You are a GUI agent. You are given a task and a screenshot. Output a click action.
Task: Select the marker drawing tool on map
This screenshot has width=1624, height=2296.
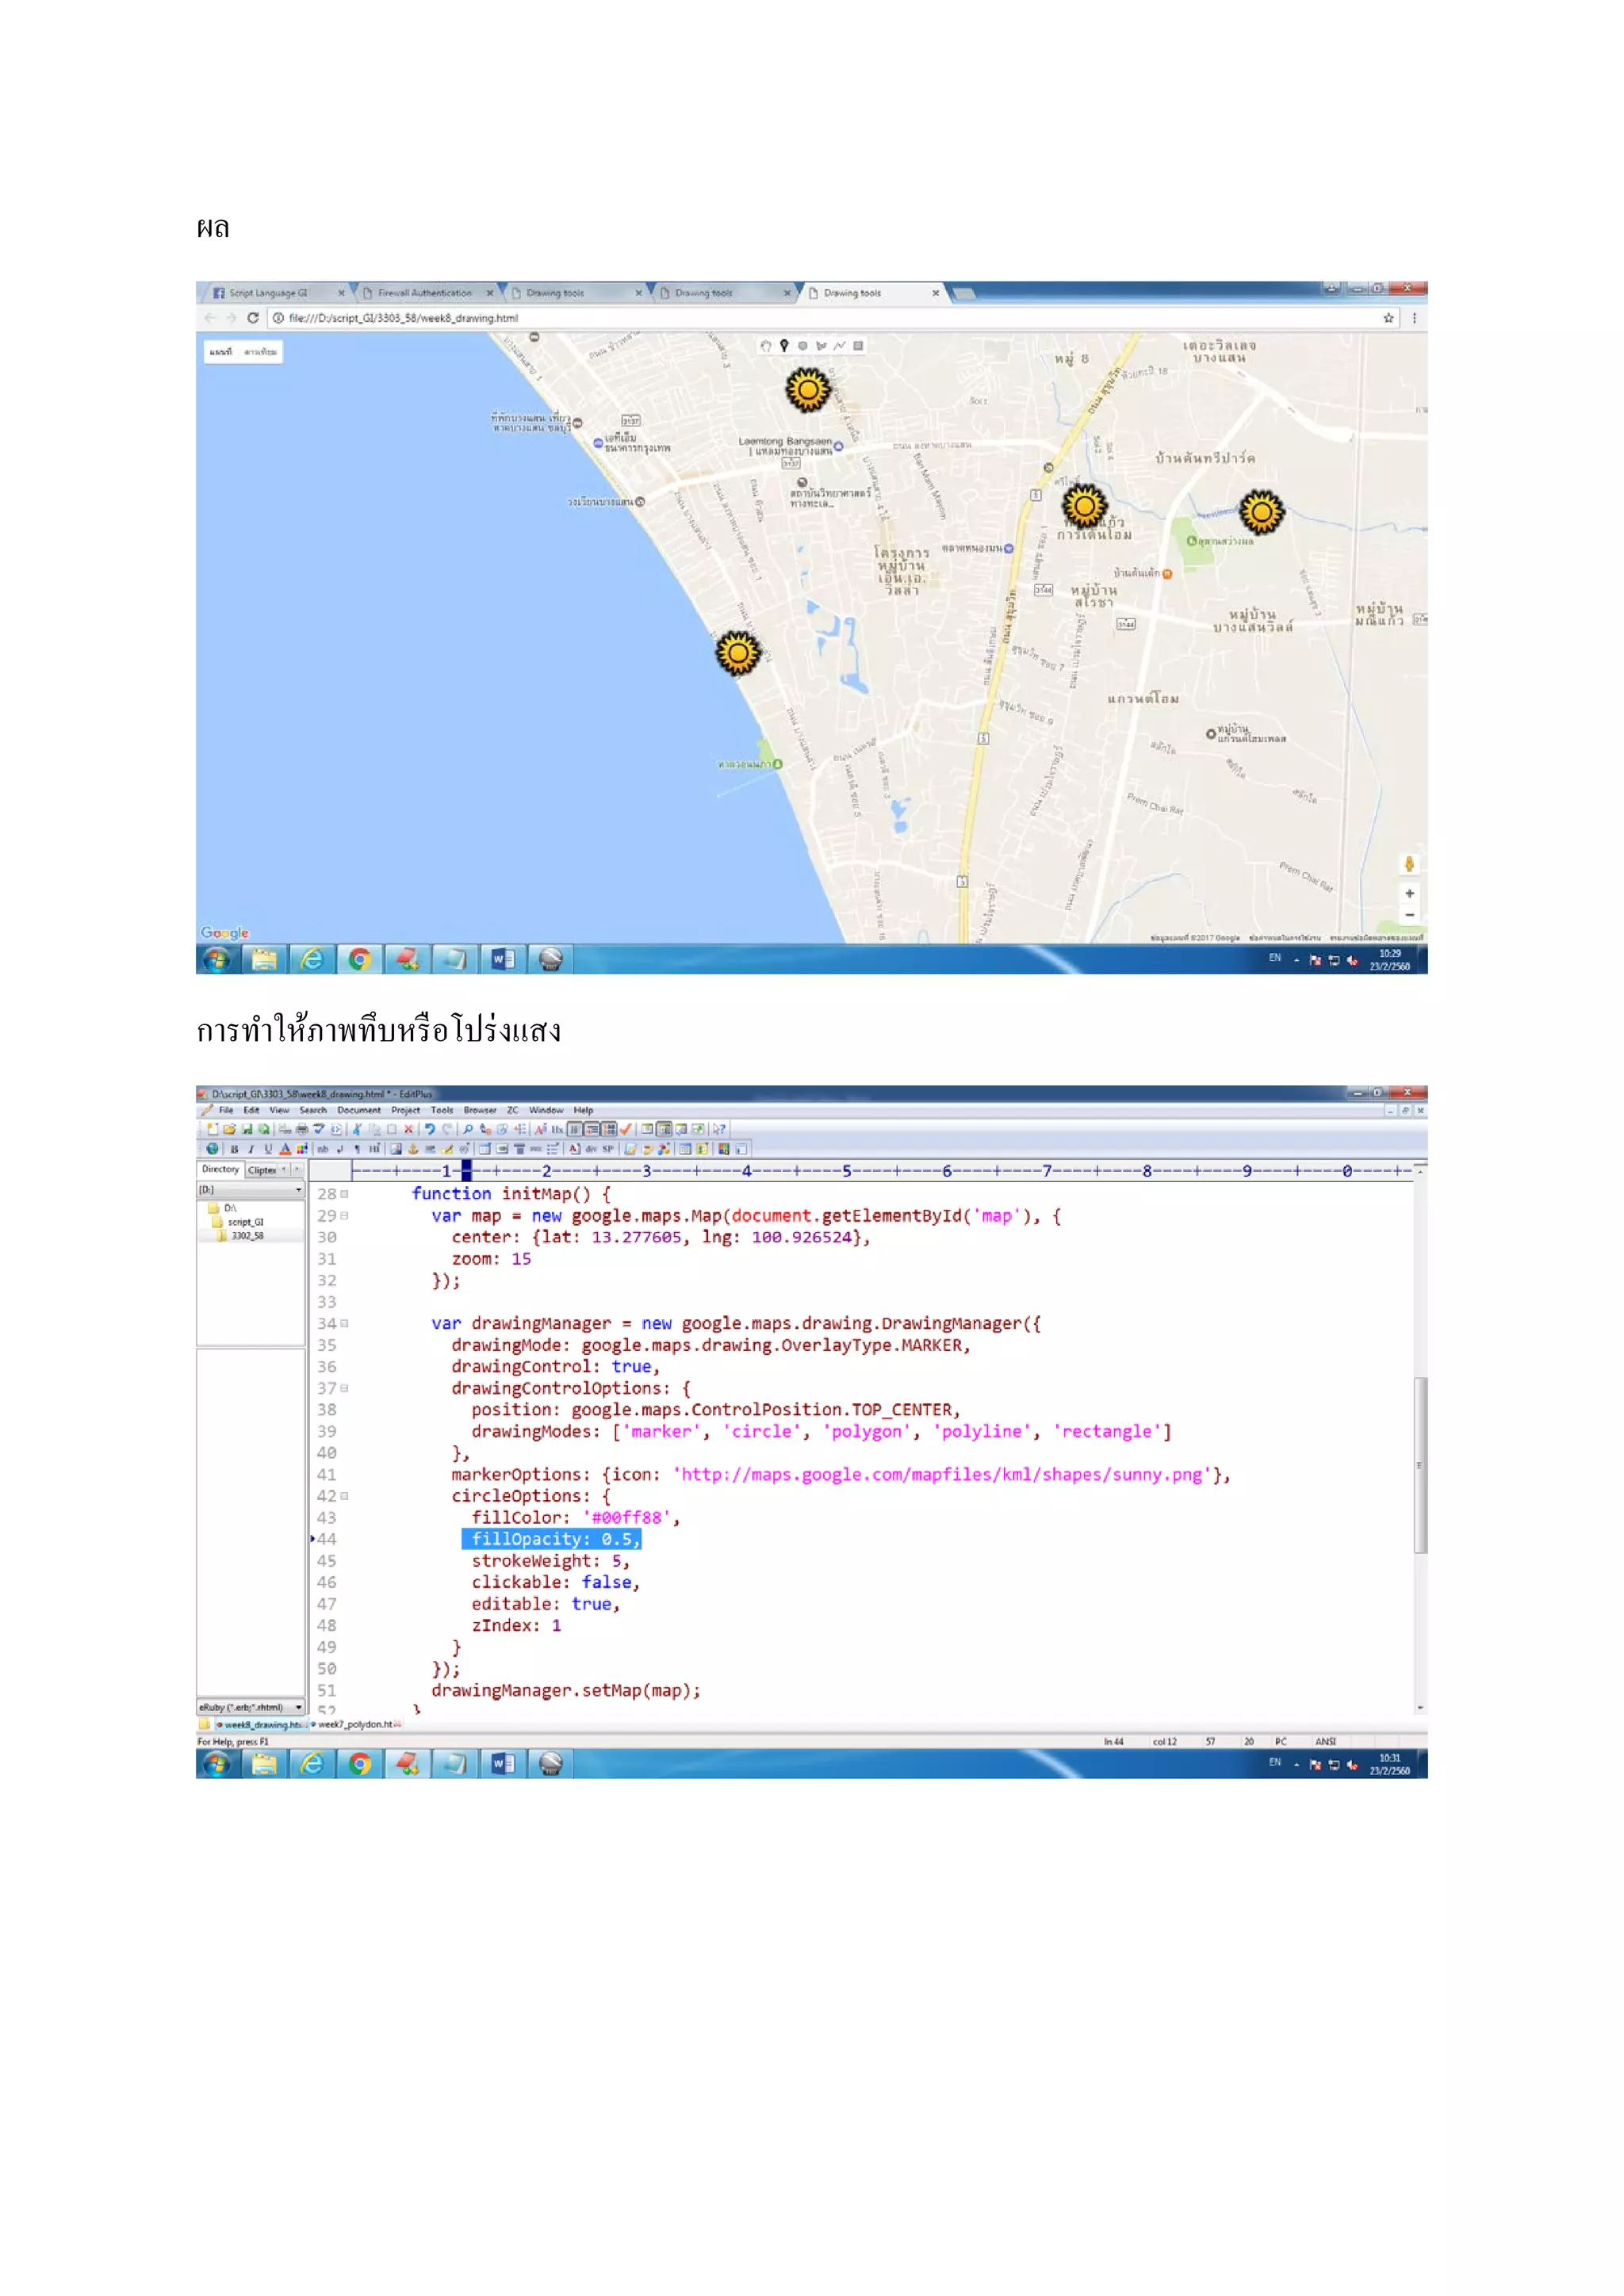pos(784,346)
